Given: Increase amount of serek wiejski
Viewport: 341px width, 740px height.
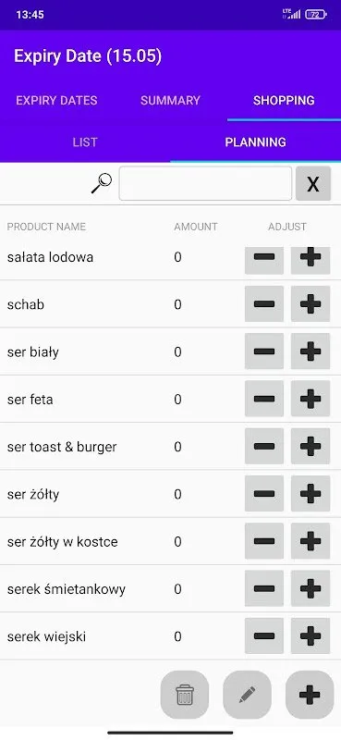Looking at the screenshot, I should (x=311, y=636).
